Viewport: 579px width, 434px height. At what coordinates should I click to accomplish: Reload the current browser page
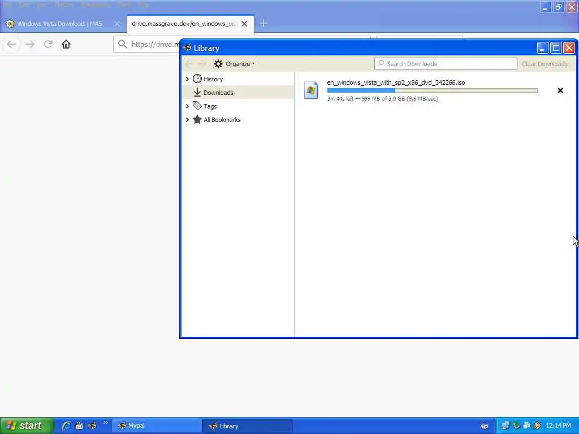[x=48, y=44]
